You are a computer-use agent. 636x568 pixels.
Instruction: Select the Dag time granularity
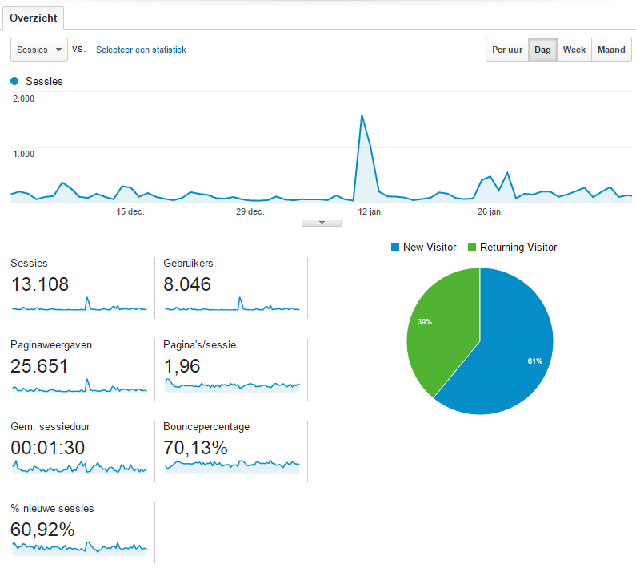(542, 50)
